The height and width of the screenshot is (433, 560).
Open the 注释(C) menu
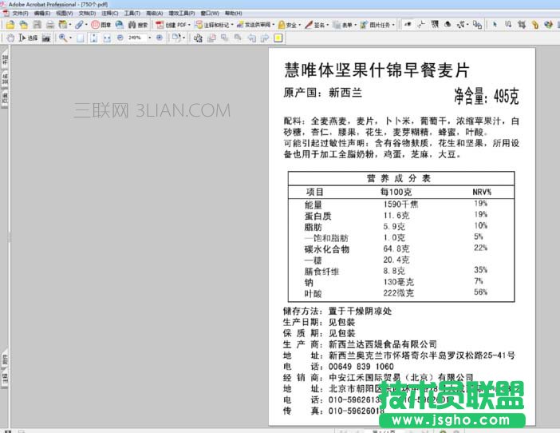click(109, 14)
